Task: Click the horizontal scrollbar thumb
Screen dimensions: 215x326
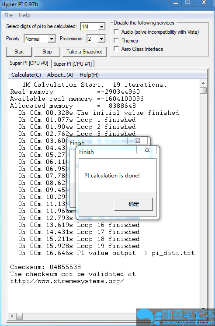Action: coord(20,316)
